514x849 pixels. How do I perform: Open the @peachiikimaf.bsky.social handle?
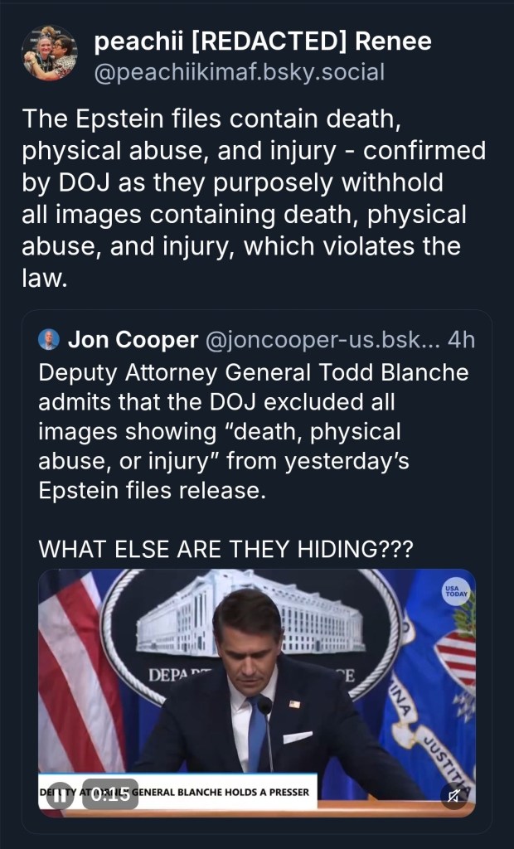[240, 72]
